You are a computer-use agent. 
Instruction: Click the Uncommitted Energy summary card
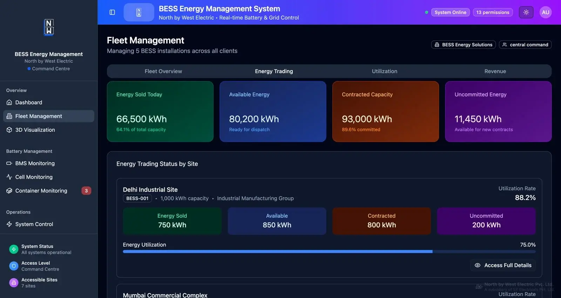498,112
